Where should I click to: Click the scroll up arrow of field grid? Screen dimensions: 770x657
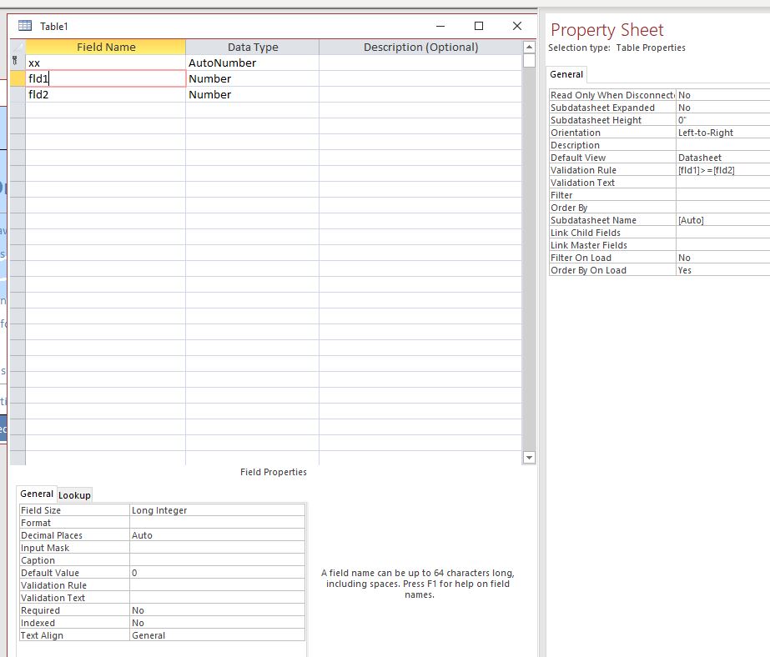(x=529, y=47)
